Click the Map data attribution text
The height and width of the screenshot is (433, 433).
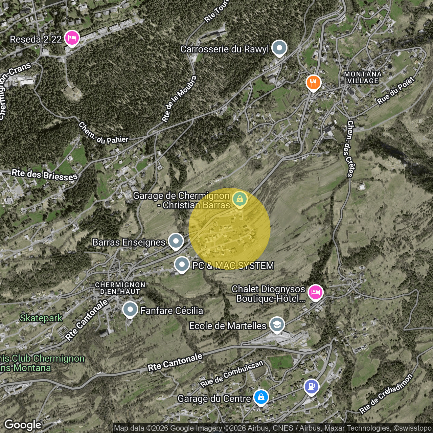273,428
